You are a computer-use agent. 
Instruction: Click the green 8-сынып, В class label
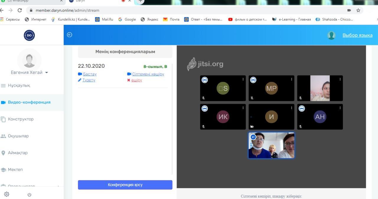(x=155, y=67)
